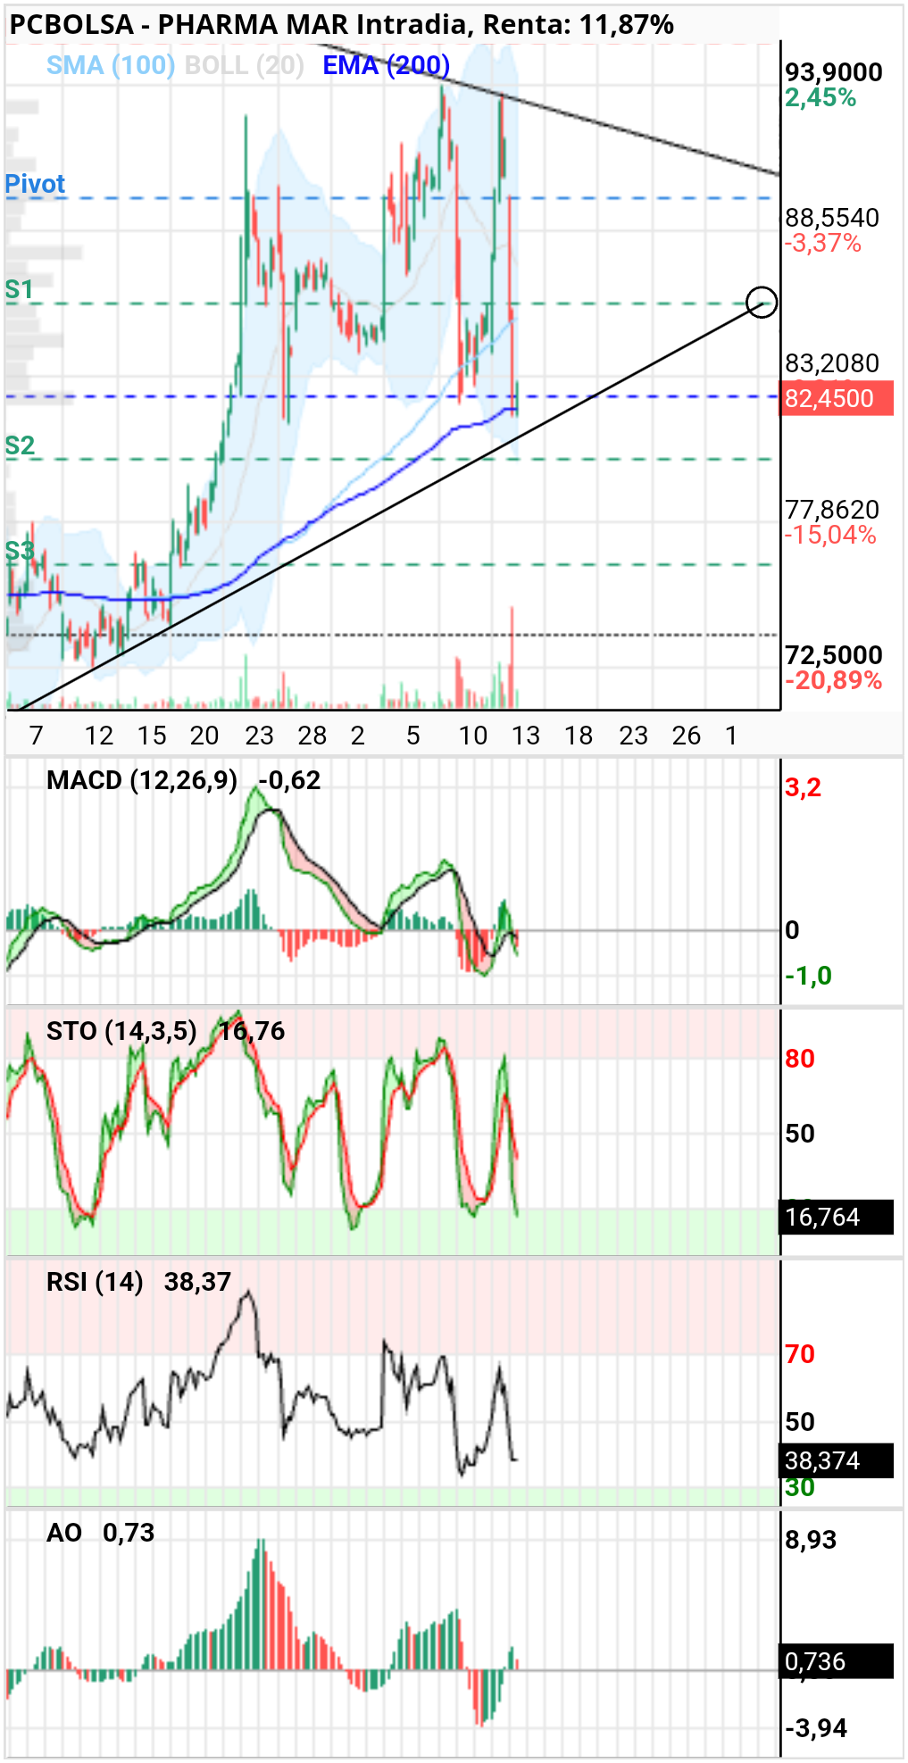Click date 12 on the time axis
The height and width of the screenshot is (1763, 908).
tap(98, 736)
